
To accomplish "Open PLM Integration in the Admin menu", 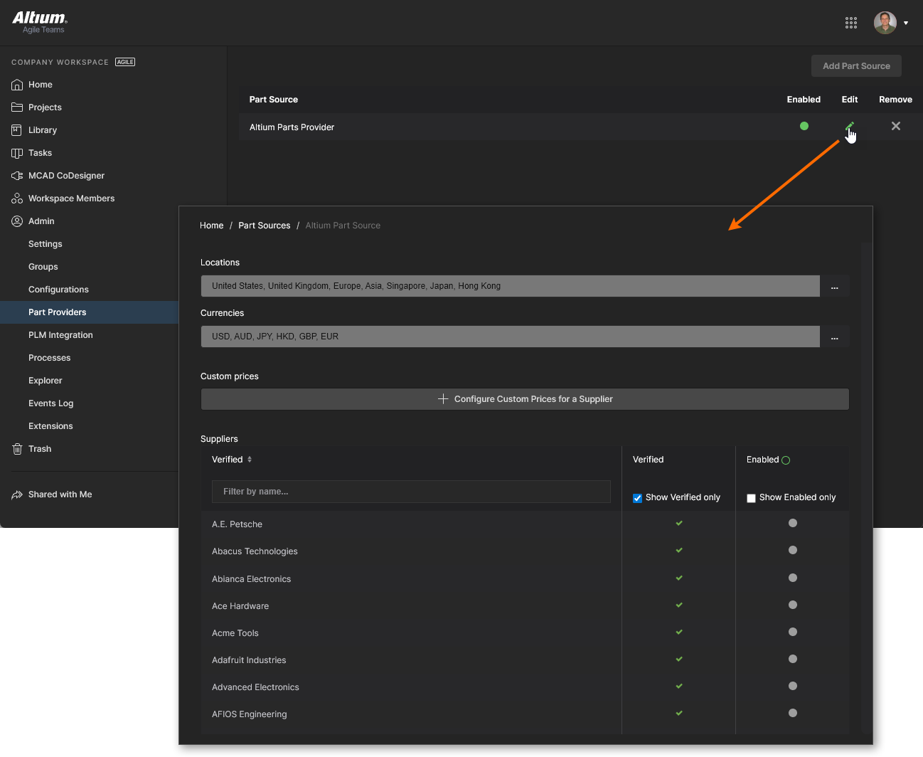I will pos(60,335).
